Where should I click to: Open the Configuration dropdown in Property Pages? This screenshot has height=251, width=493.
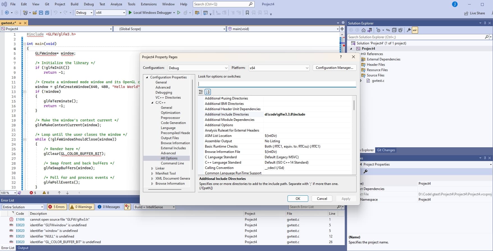[198, 68]
